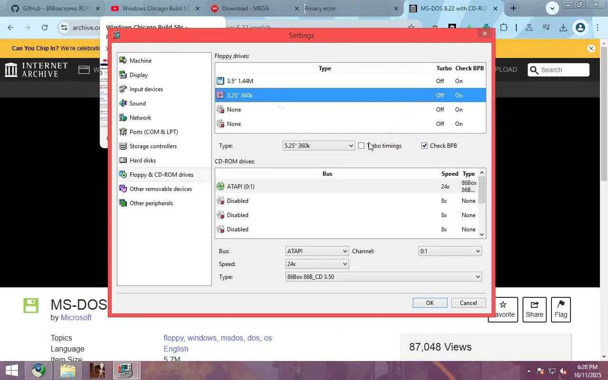The height and width of the screenshot is (380, 608).
Task: Open the Microsoft author link
Action: click(x=76, y=318)
